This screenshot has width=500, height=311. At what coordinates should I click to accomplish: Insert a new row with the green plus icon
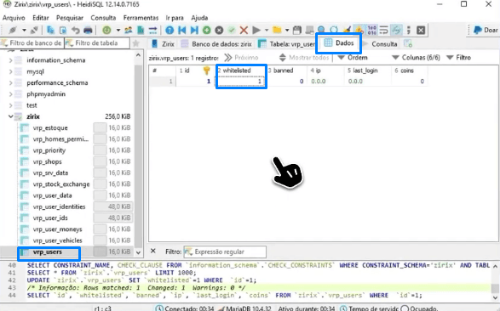click(207, 31)
